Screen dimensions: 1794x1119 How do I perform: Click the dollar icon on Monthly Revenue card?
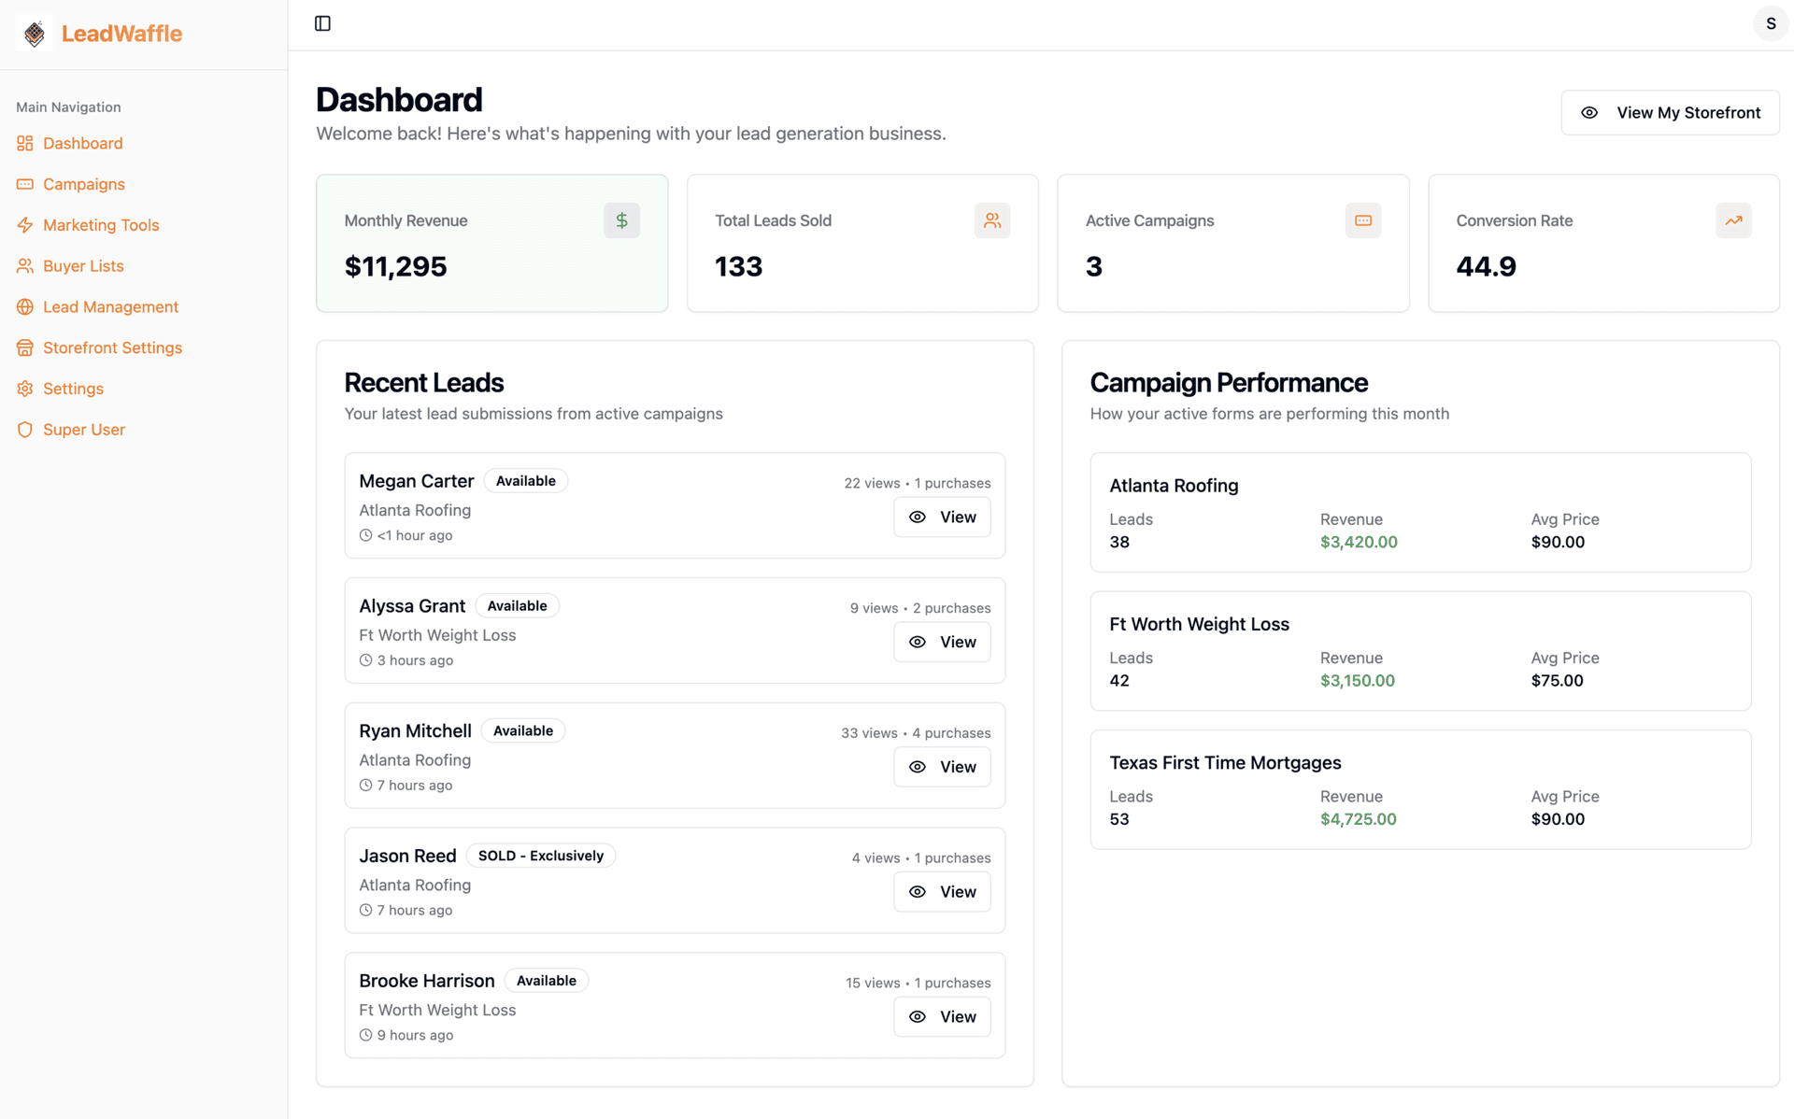(x=621, y=220)
